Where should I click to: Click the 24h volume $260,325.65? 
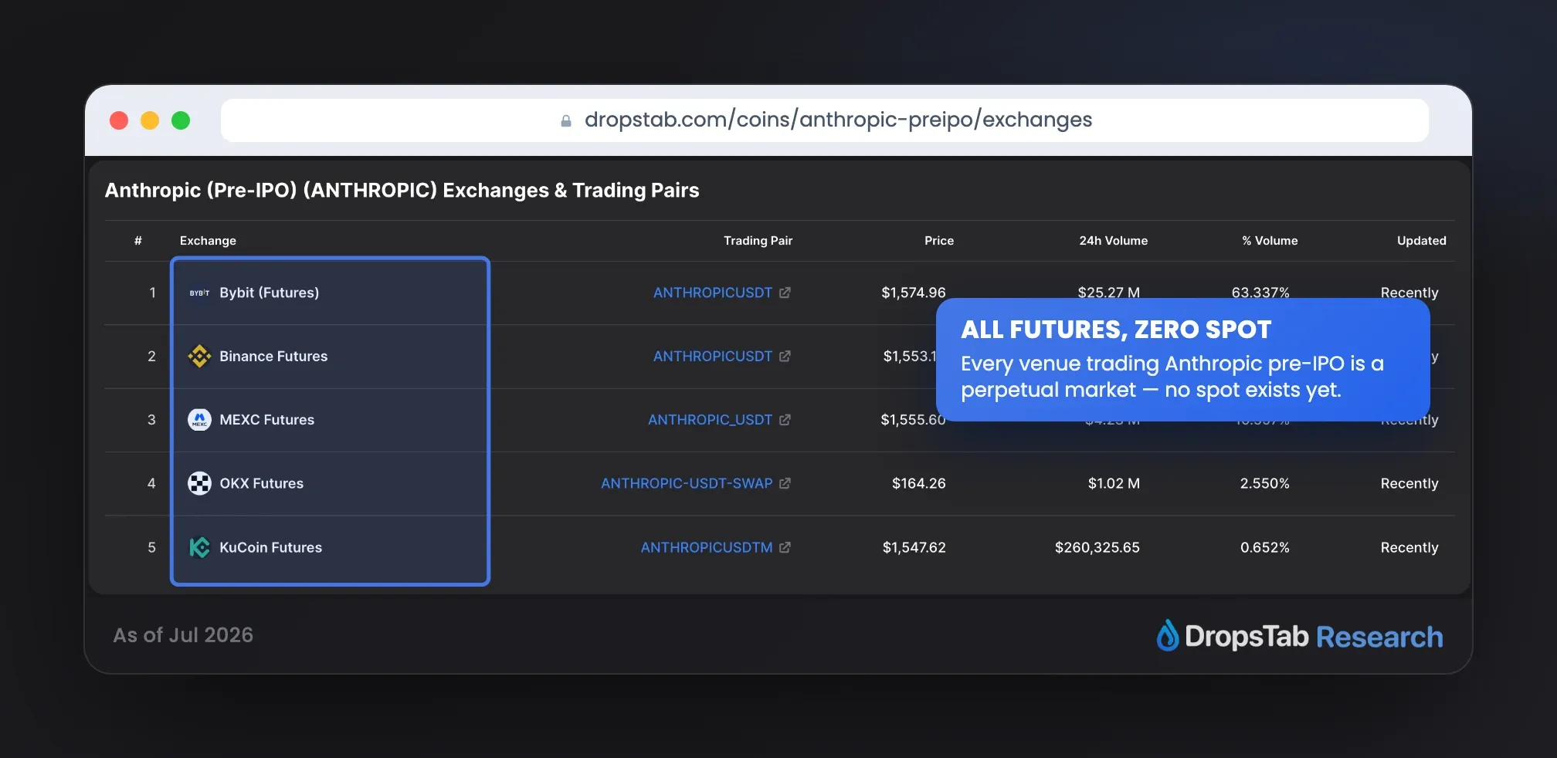[x=1097, y=547]
